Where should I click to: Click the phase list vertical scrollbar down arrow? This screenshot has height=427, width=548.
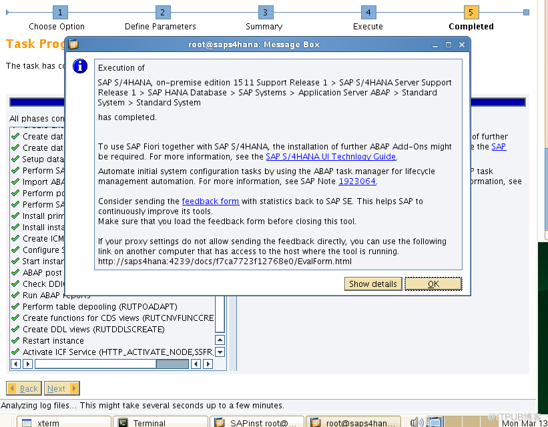pos(220,352)
